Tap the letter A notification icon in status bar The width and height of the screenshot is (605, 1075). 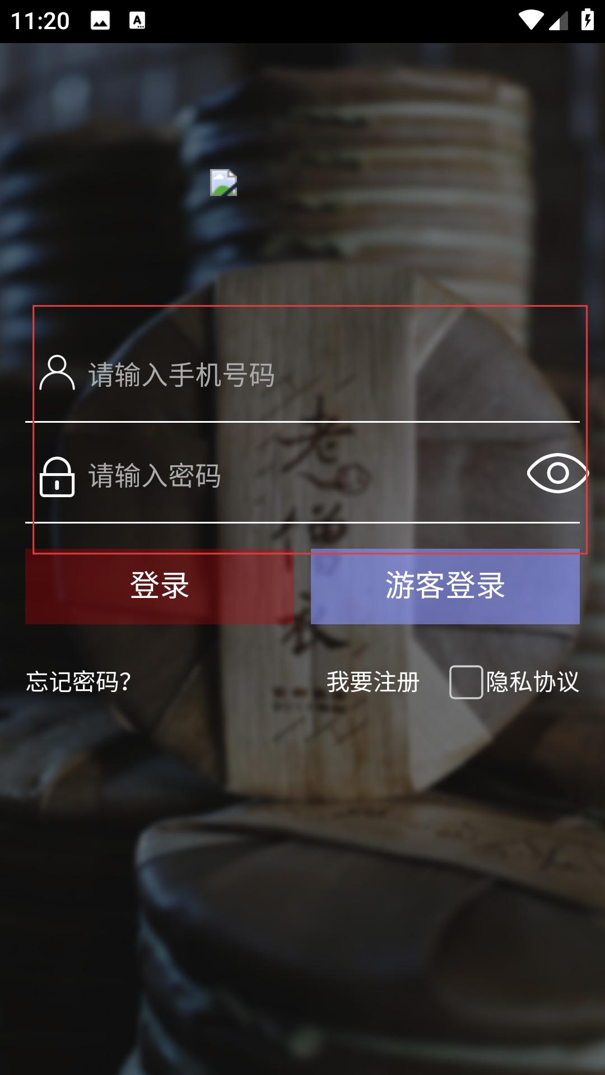point(137,21)
